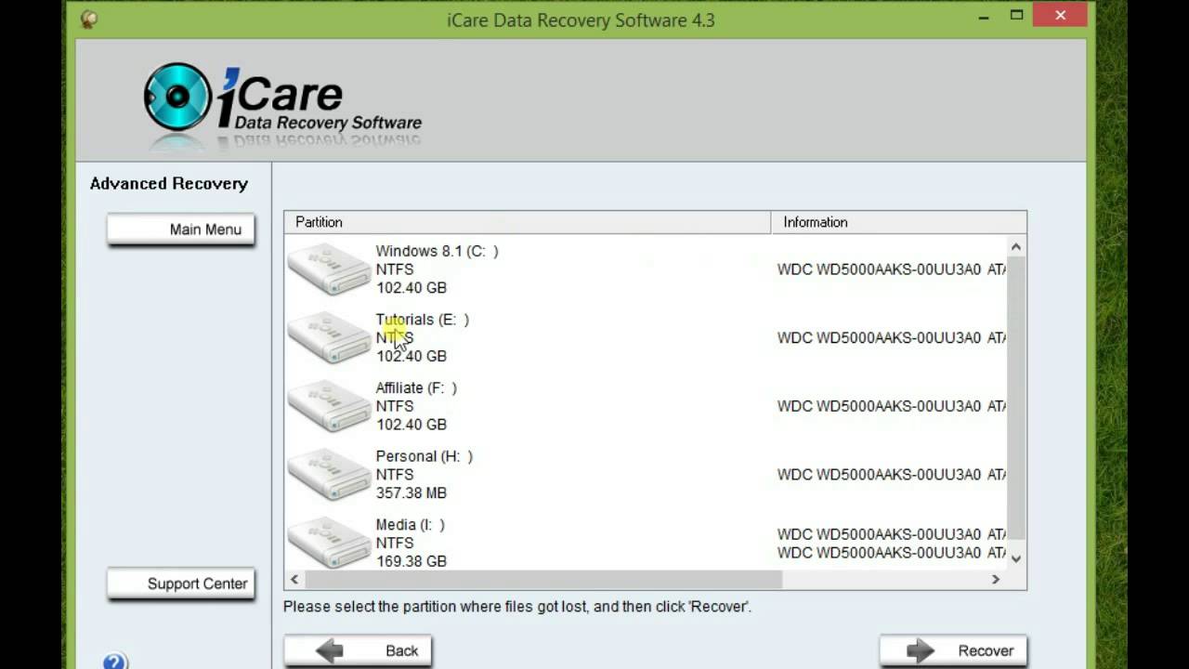Click the '357.38 MB' size text
The image size is (1189, 669).
(x=412, y=492)
